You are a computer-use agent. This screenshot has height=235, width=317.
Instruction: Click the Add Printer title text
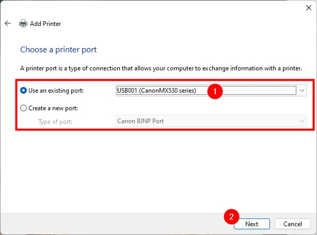[x=45, y=24]
